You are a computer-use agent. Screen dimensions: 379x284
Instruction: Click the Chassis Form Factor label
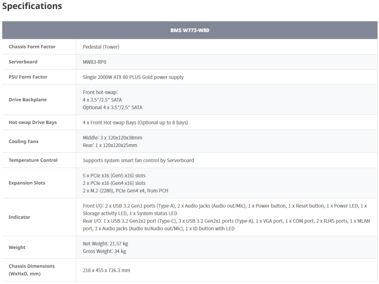32,47
